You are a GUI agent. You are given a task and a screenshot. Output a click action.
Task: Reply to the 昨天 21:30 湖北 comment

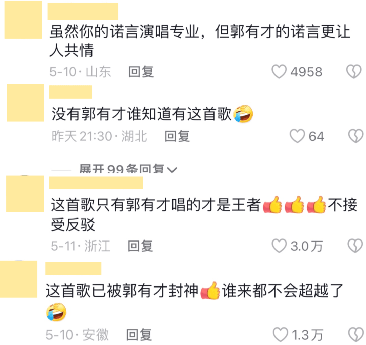coord(177,136)
